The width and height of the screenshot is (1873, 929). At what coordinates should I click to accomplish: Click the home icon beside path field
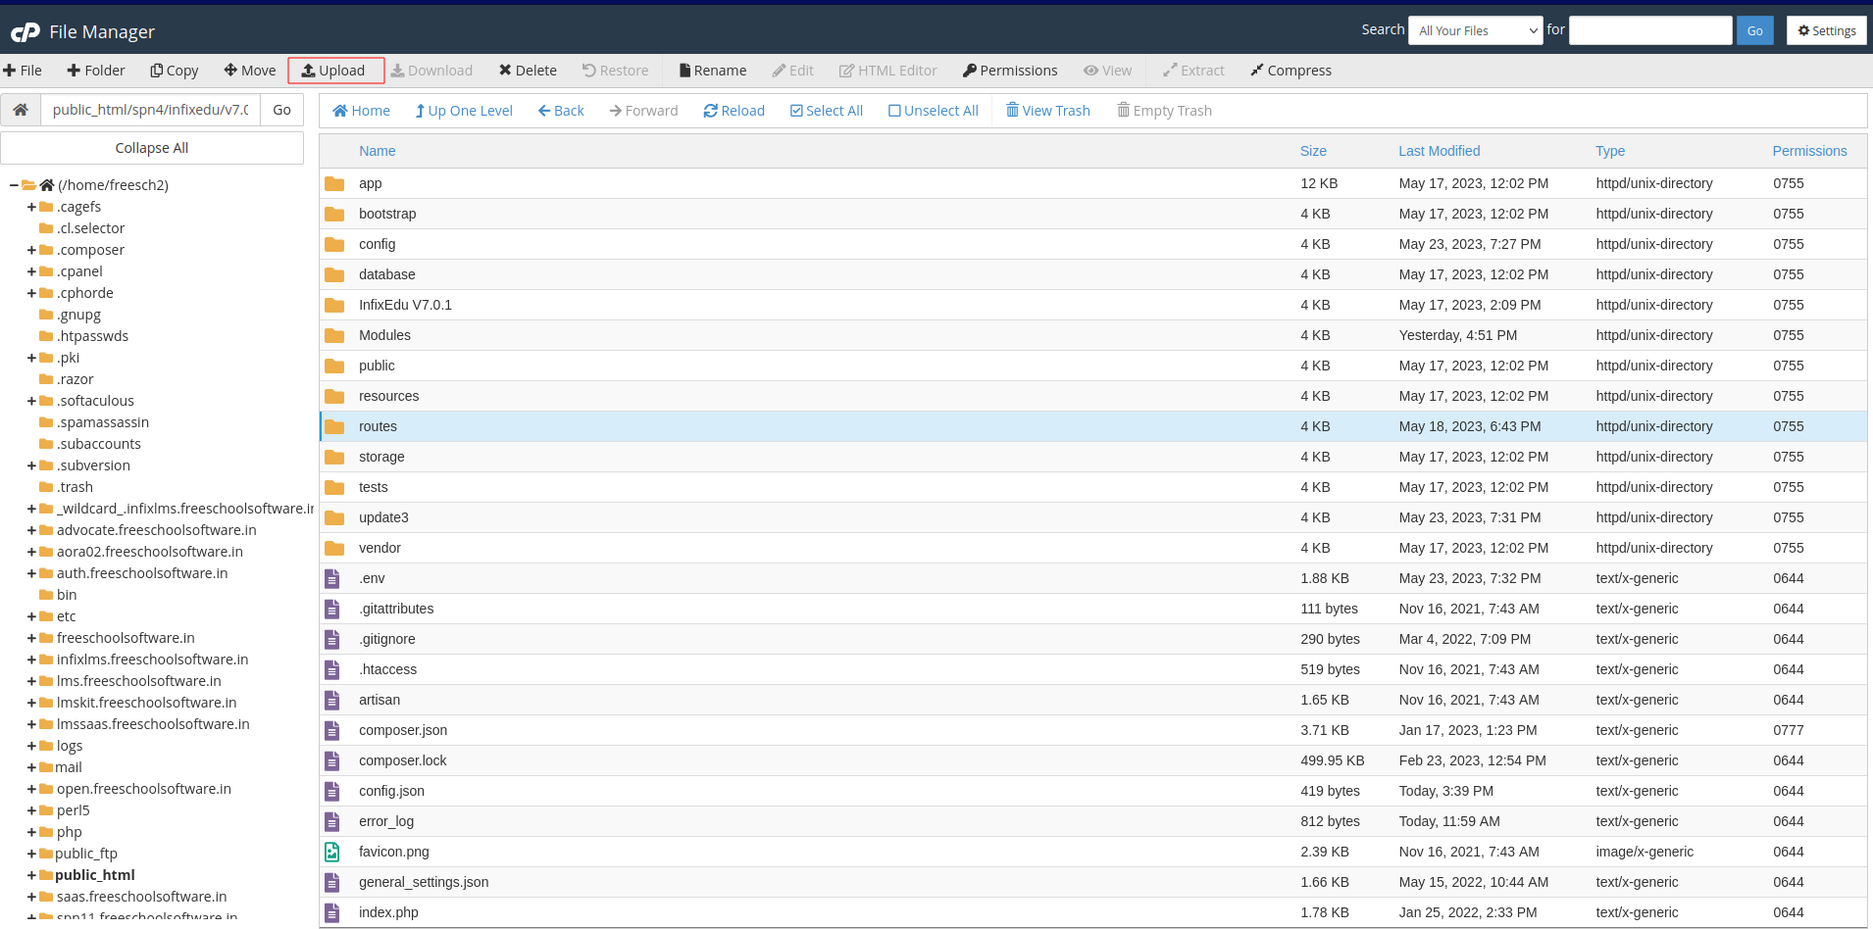[21, 110]
